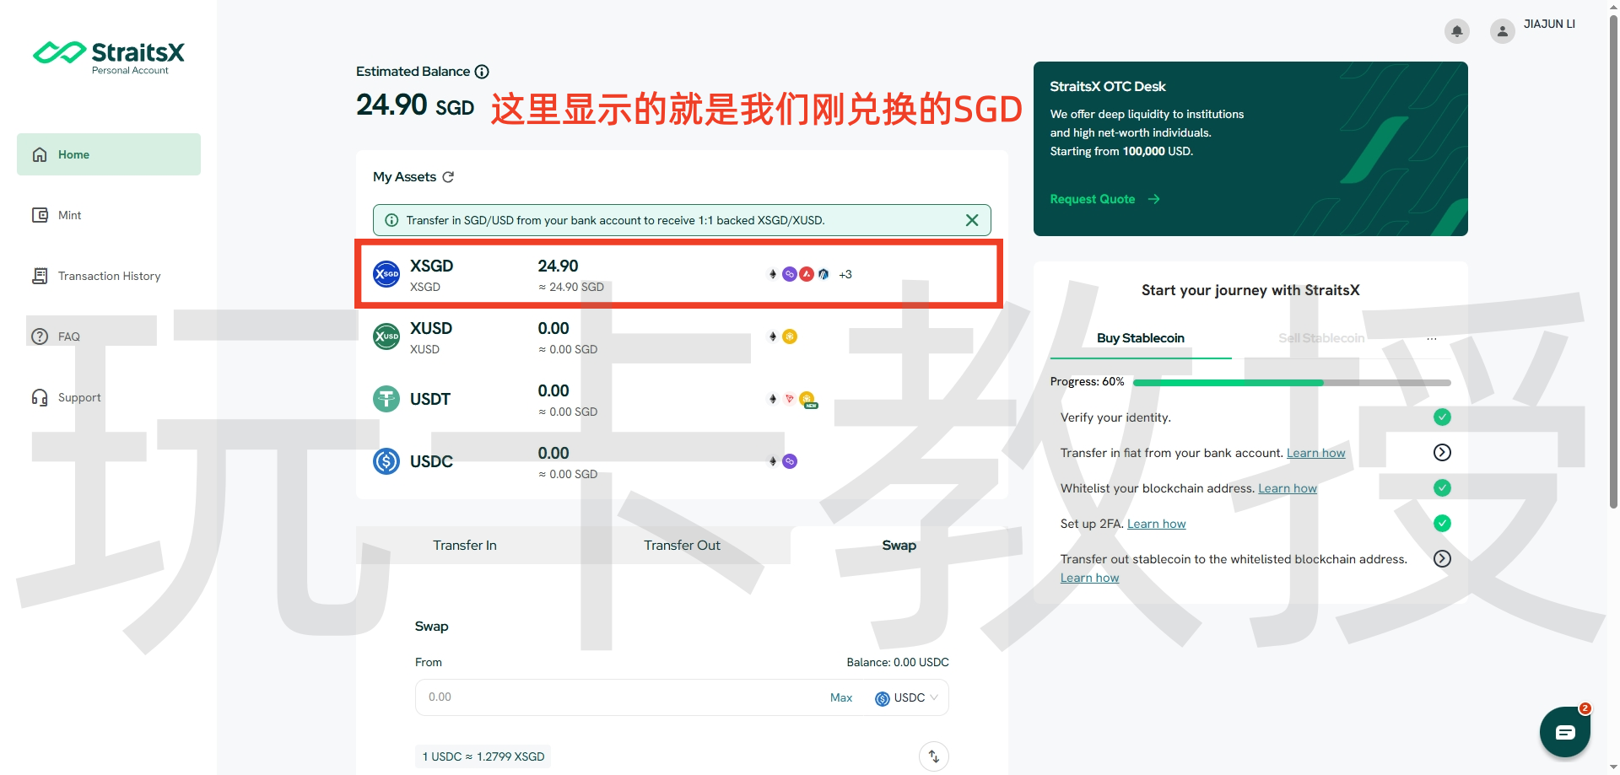This screenshot has width=1620, height=775.
Task: Refresh My Assets with the reload icon
Action: coord(448,177)
